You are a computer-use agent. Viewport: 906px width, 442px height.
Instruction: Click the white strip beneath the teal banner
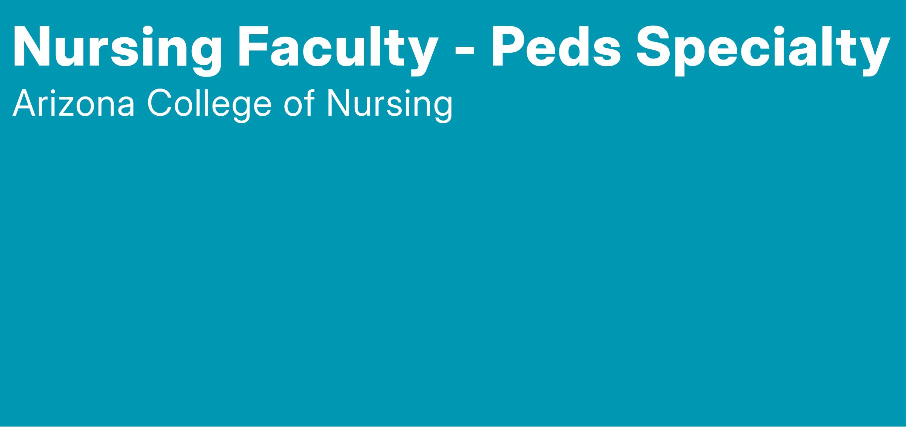453,434
